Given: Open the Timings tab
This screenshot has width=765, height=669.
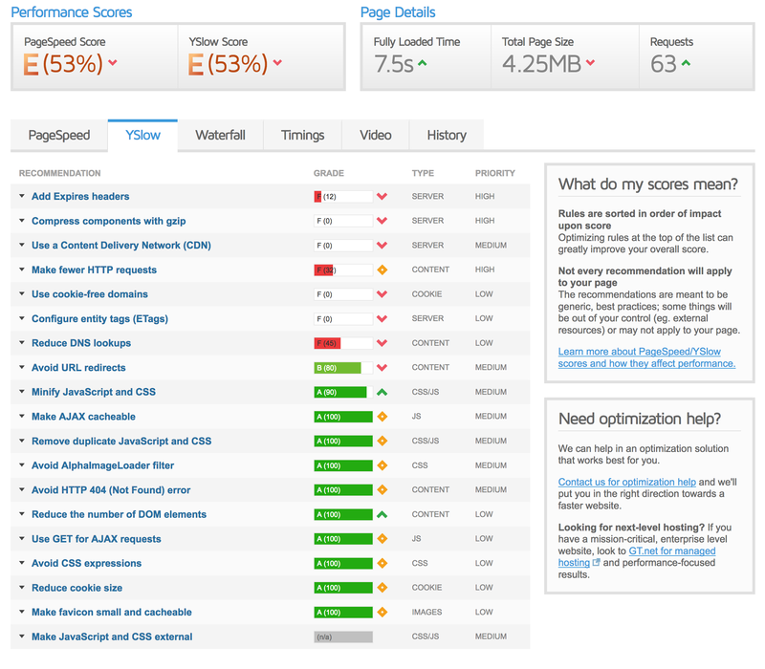Looking at the screenshot, I should [x=302, y=135].
